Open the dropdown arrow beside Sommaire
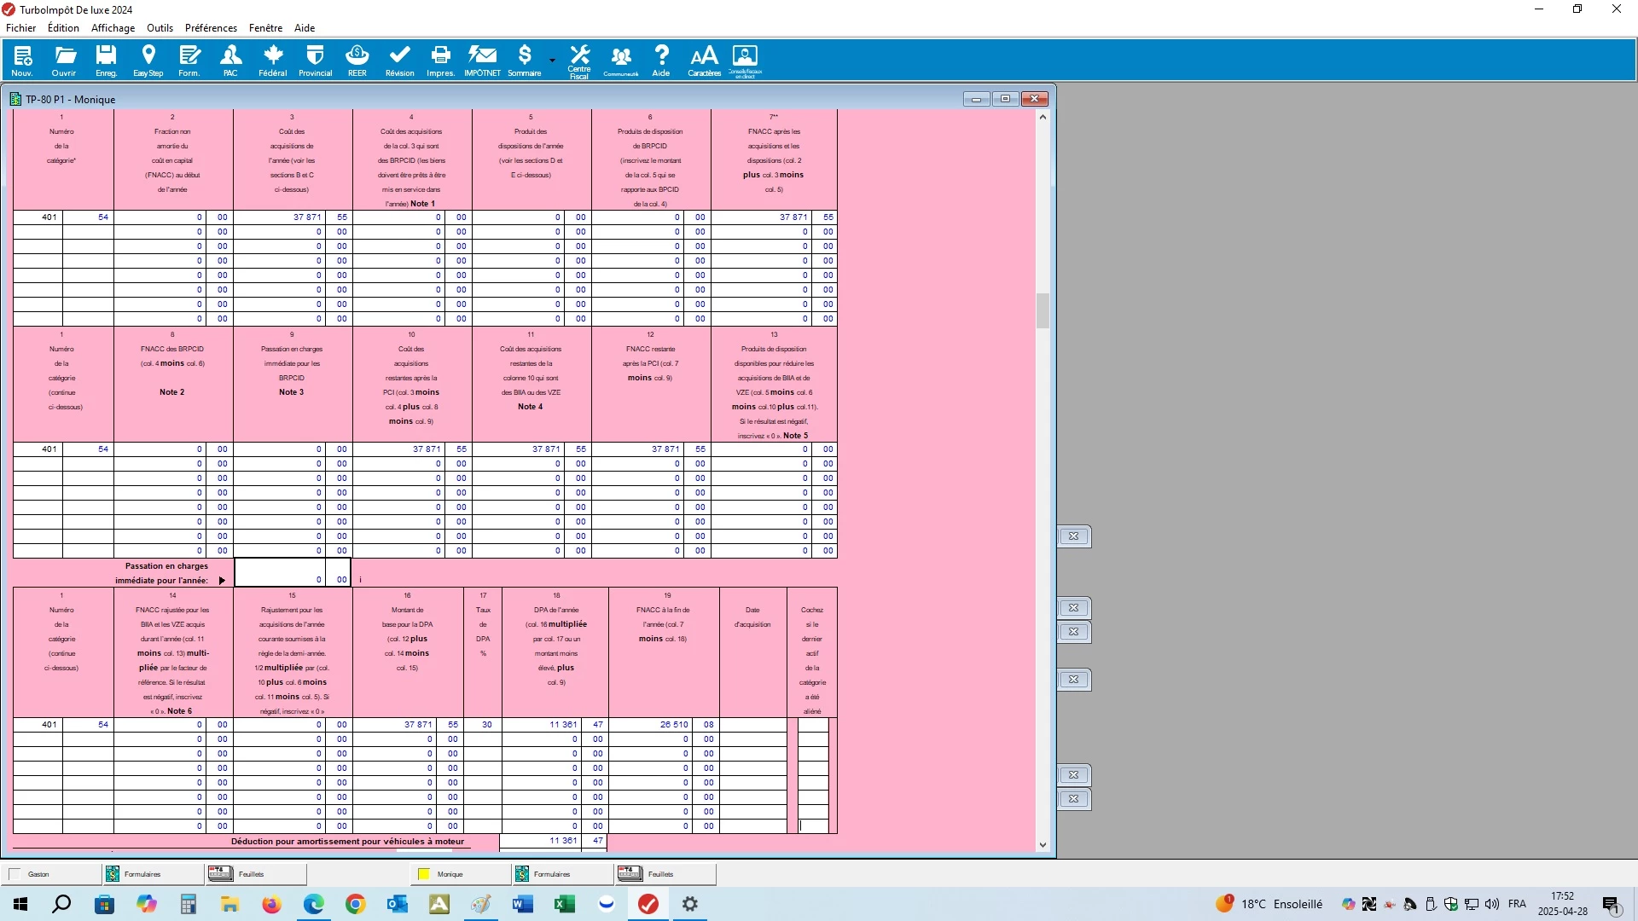 553,61
